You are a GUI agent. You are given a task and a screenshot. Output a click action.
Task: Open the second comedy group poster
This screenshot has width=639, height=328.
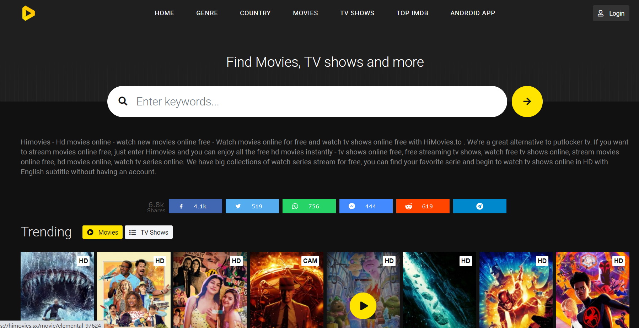point(134,290)
